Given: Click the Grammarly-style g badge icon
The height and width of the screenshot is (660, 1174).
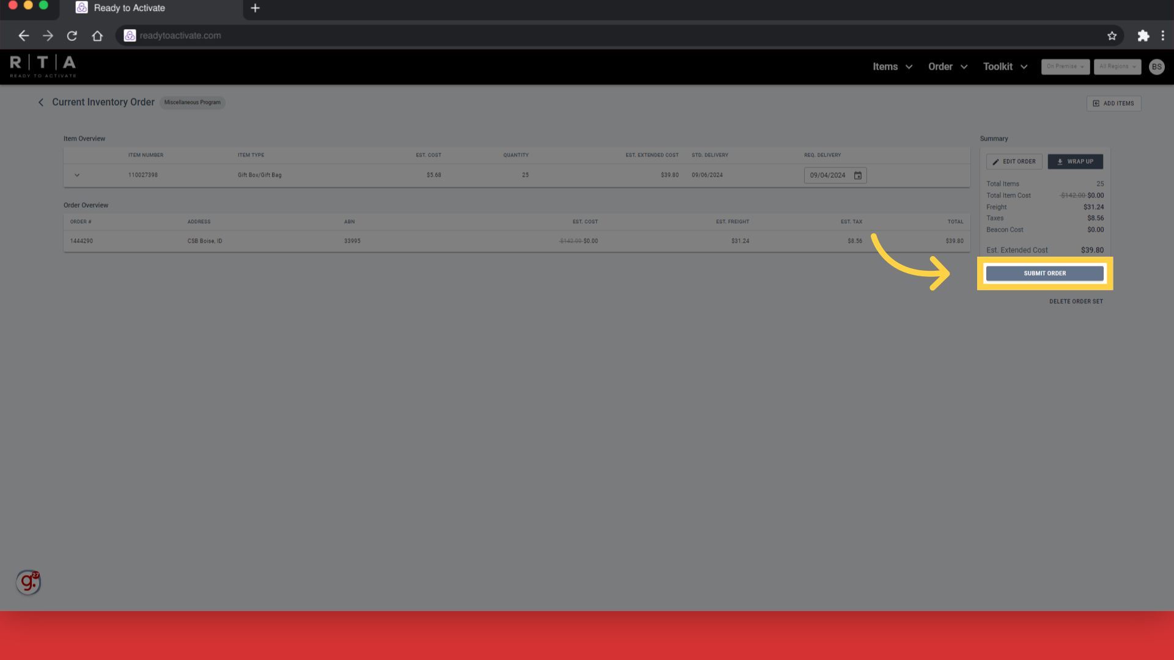Looking at the screenshot, I should (28, 582).
